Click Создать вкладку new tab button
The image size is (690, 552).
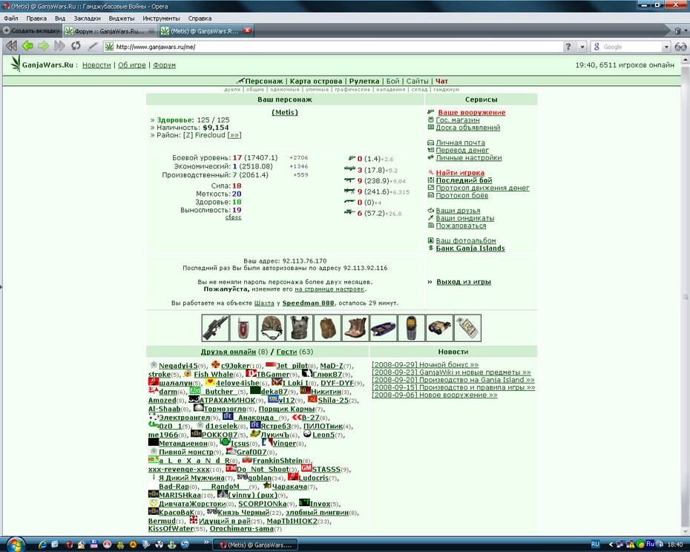(31, 31)
